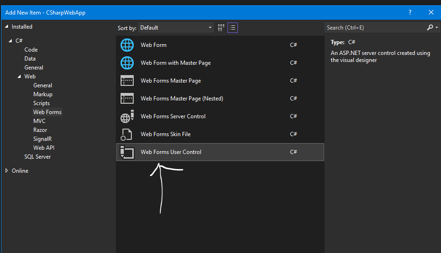Select the General category under C#

click(34, 68)
